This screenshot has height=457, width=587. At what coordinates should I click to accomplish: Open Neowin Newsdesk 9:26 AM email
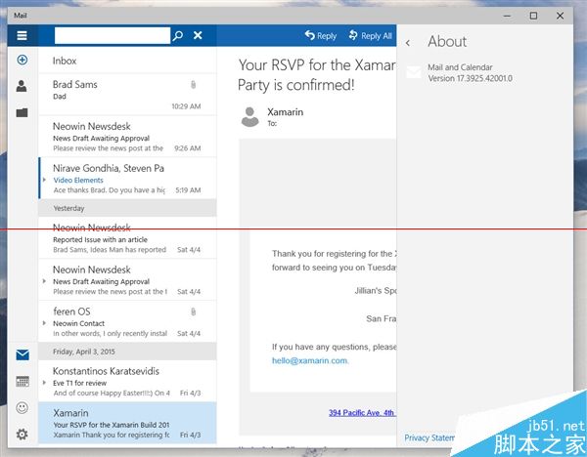click(x=127, y=137)
